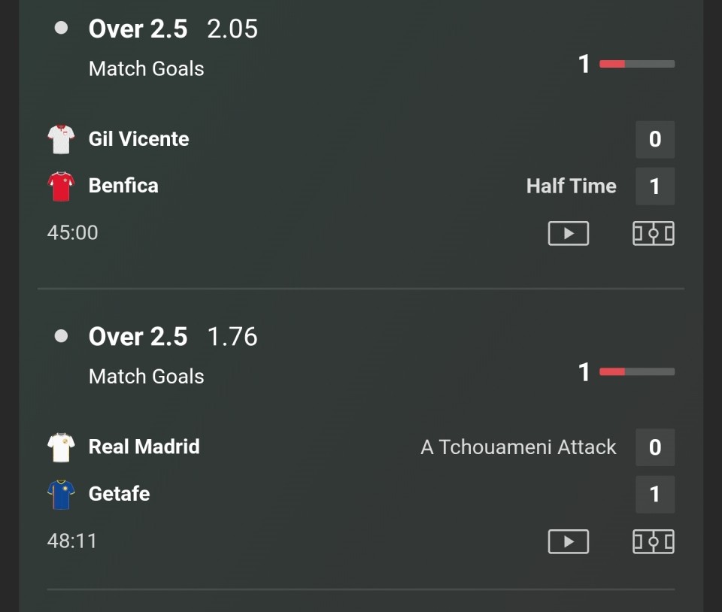Select bullet beside Over 2.5 at 1.76
This screenshot has height=612, width=722.
[x=62, y=336]
